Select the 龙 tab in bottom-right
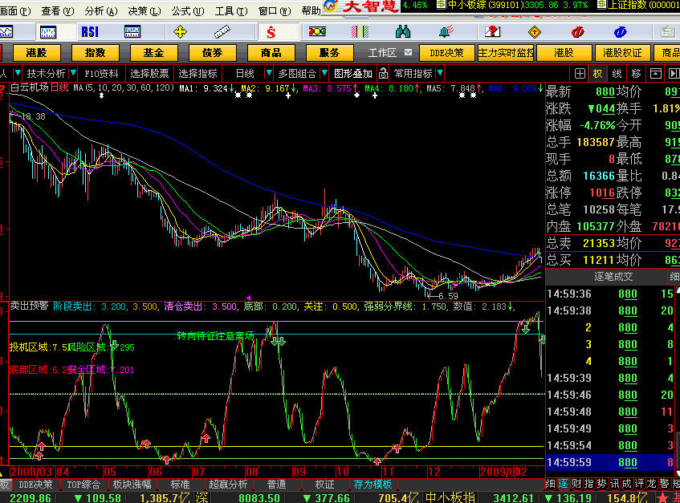The width and height of the screenshot is (680, 503). 652,484
